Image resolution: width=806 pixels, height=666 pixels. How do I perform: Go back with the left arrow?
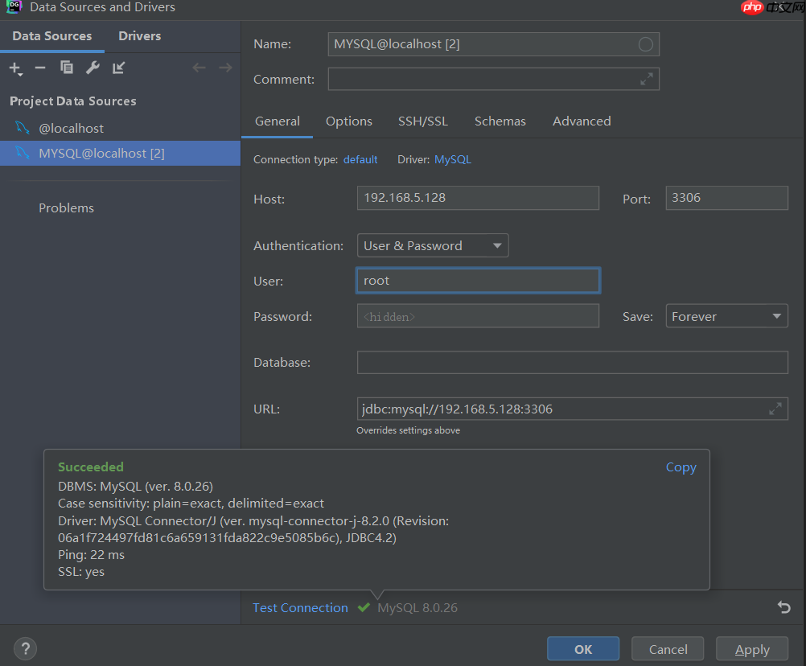click(x=199, y=68)
